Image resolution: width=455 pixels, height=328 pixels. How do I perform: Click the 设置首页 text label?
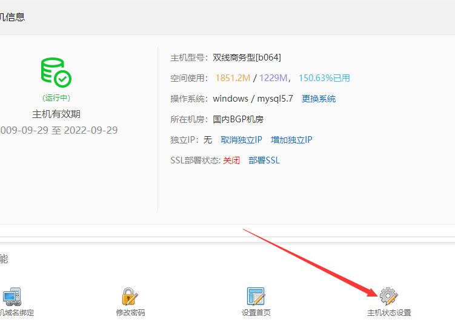(x=256, y=313)
